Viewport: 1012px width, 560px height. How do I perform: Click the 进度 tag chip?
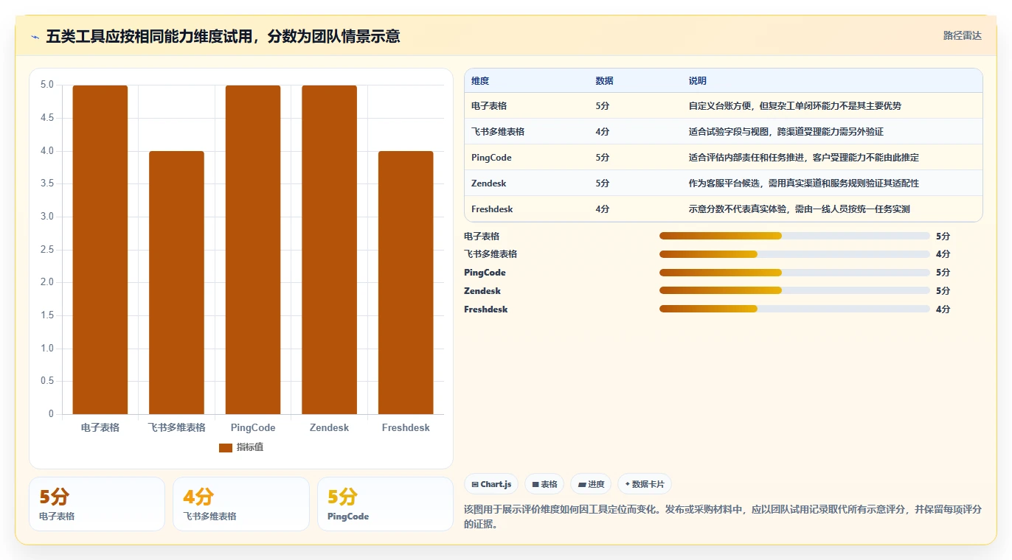point(591,484)
